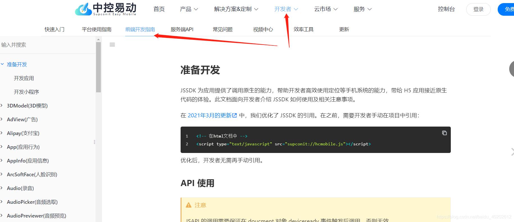Focus the 输入并搜索 search field
The width and height of the screenshot is (514, 222).
click(x=48, y=45)
